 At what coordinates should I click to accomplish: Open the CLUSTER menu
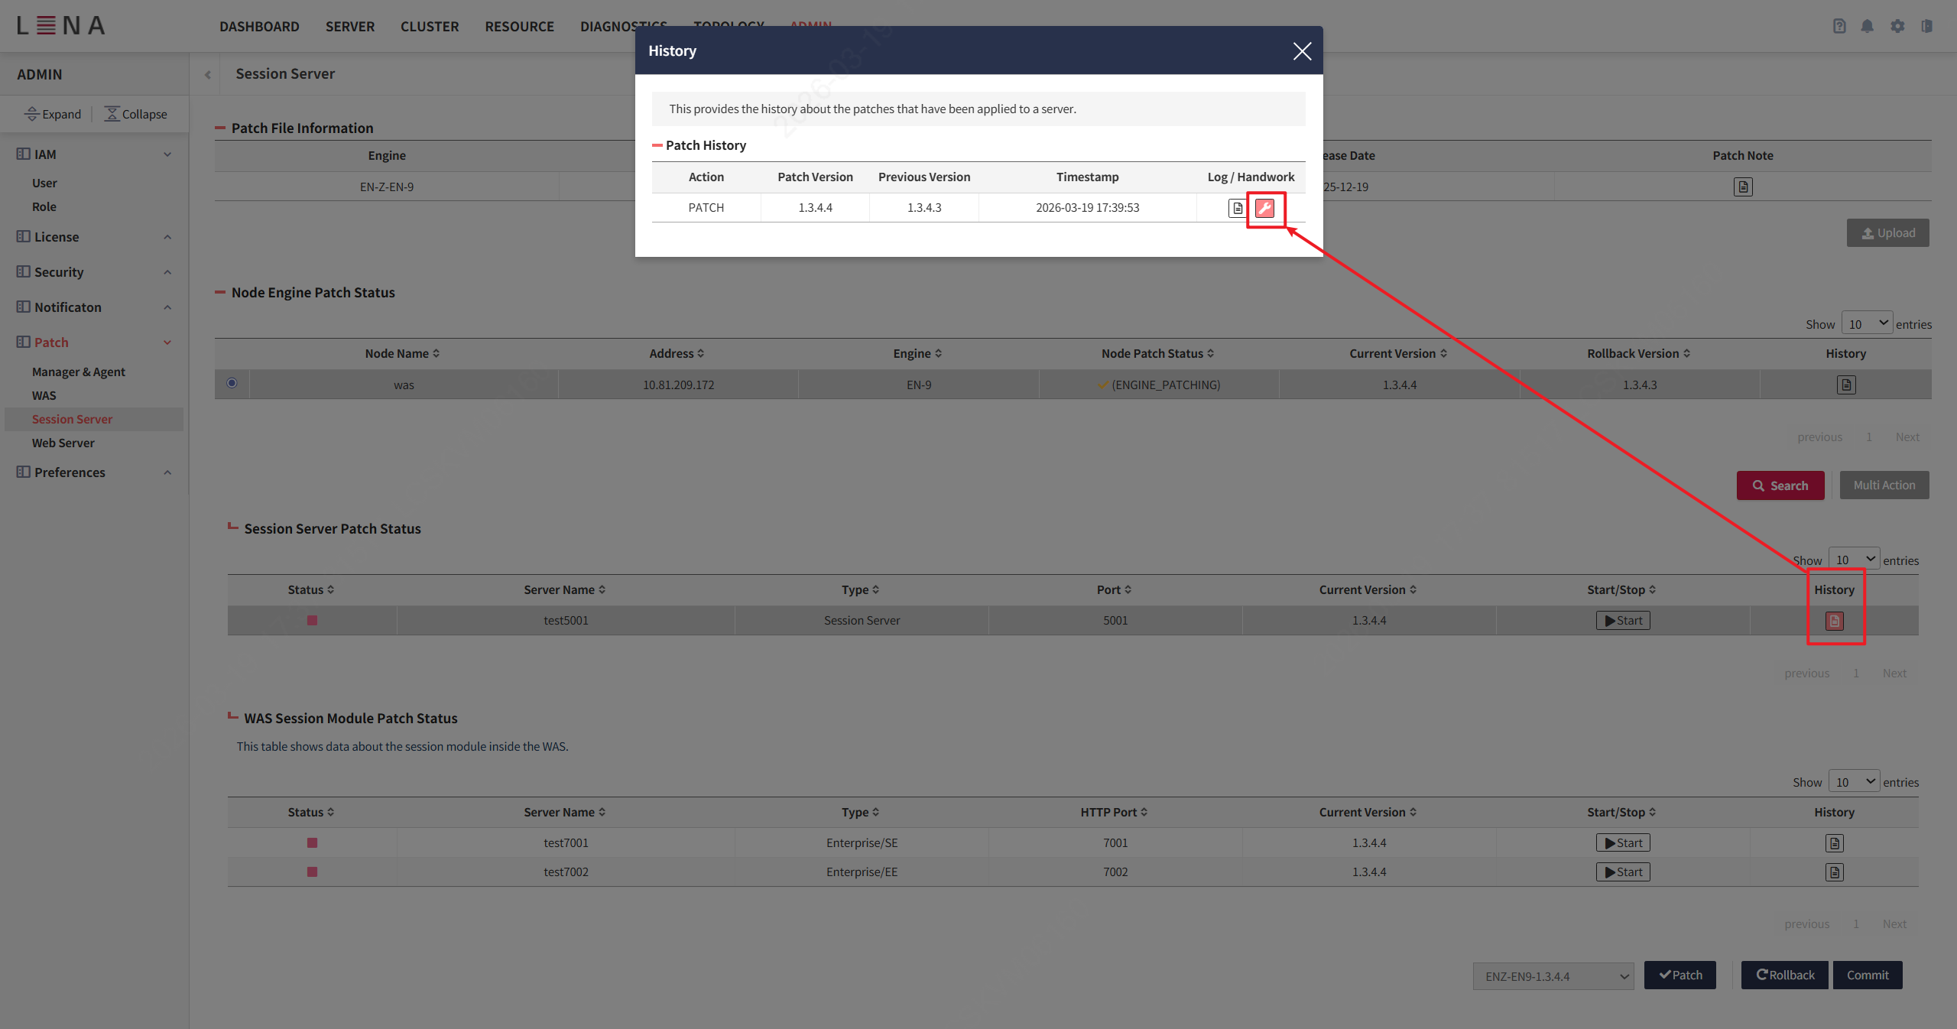[430, 27]
